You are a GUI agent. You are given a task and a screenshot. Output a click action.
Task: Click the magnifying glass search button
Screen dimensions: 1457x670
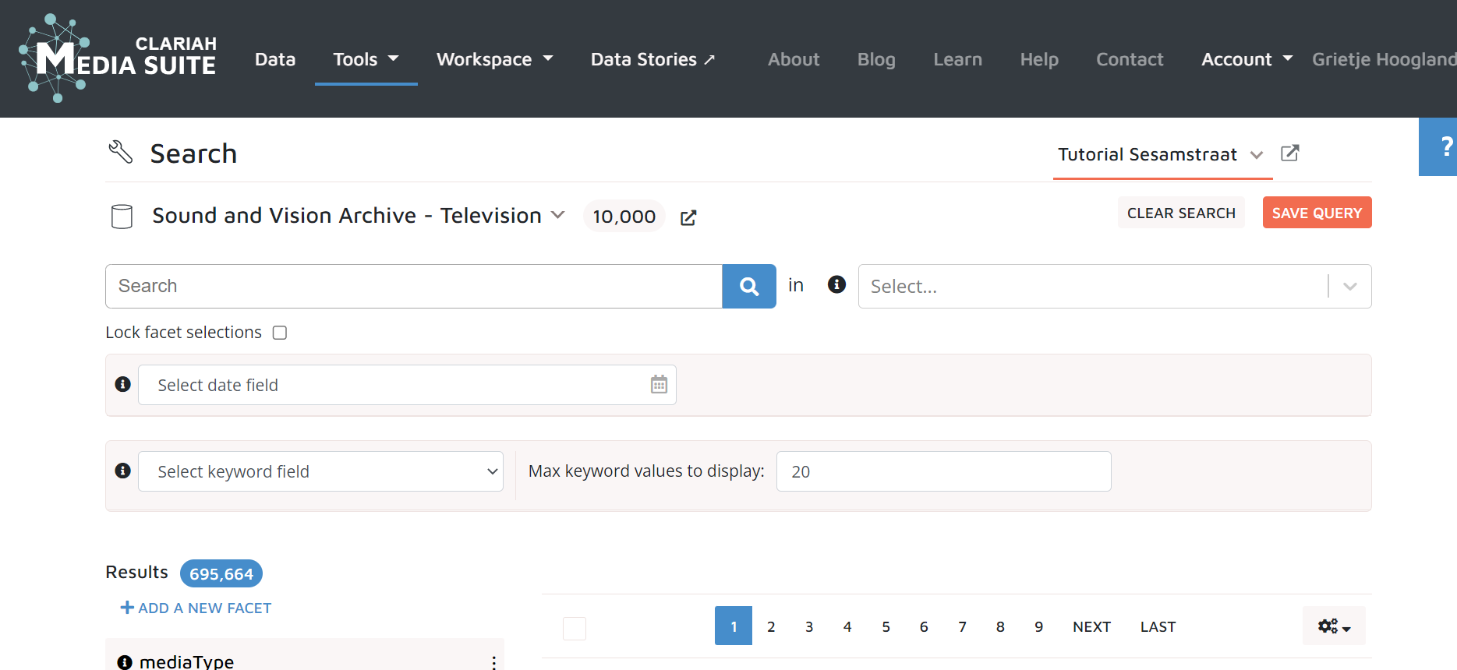click(748, 287)
